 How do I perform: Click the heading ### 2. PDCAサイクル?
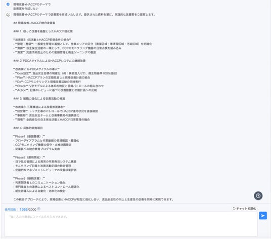[50, 61]
